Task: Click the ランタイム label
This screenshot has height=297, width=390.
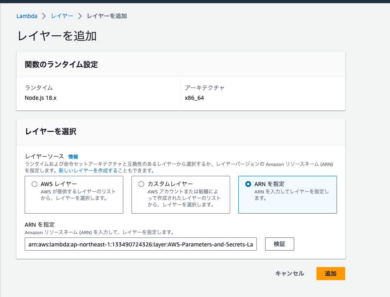Action: (39, 88)
